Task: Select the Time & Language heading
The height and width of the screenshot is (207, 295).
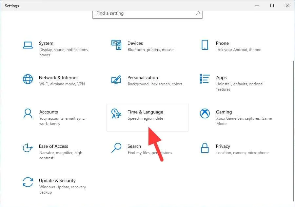Action: tap(145, 112)
